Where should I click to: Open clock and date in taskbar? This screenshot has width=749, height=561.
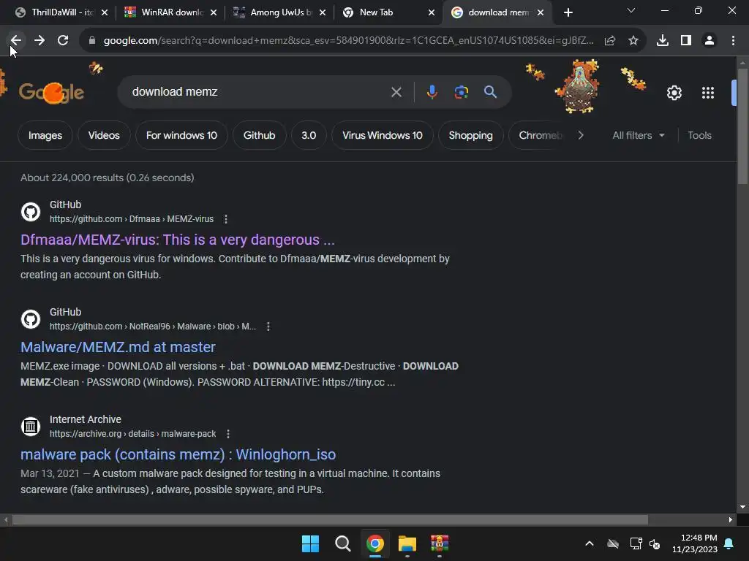click(x=695, y=543)
